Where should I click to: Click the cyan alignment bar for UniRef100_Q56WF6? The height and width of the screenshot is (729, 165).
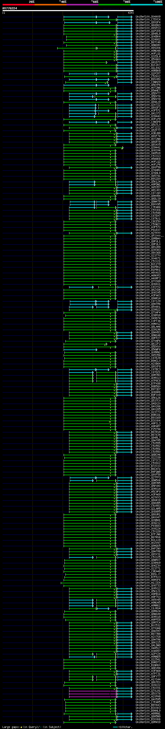coord(81,350)
